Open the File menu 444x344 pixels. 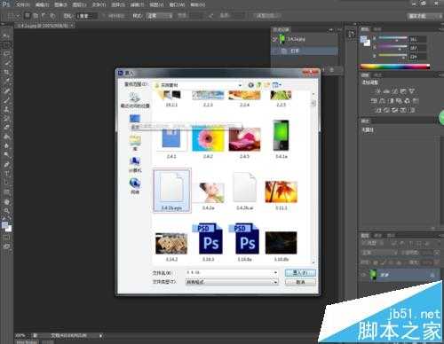[22, 4]
